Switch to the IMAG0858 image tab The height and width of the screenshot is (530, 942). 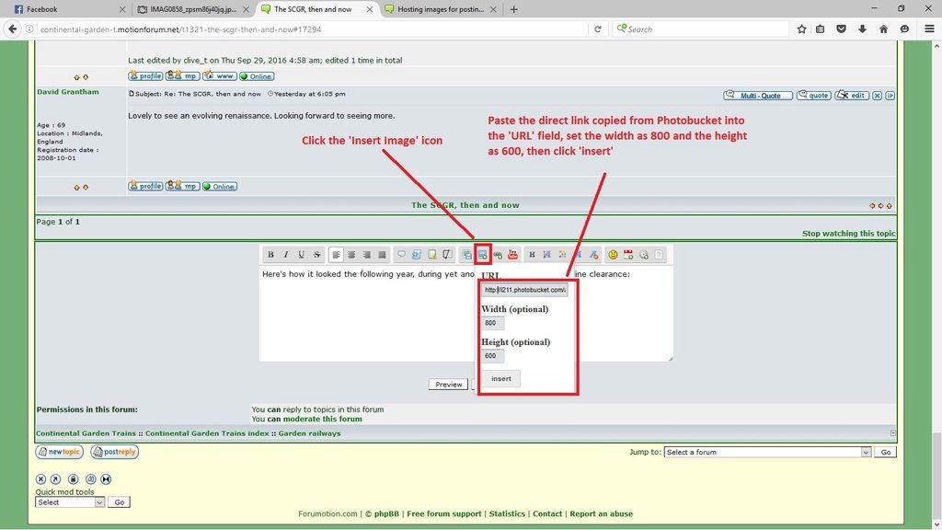click(192, 9)
